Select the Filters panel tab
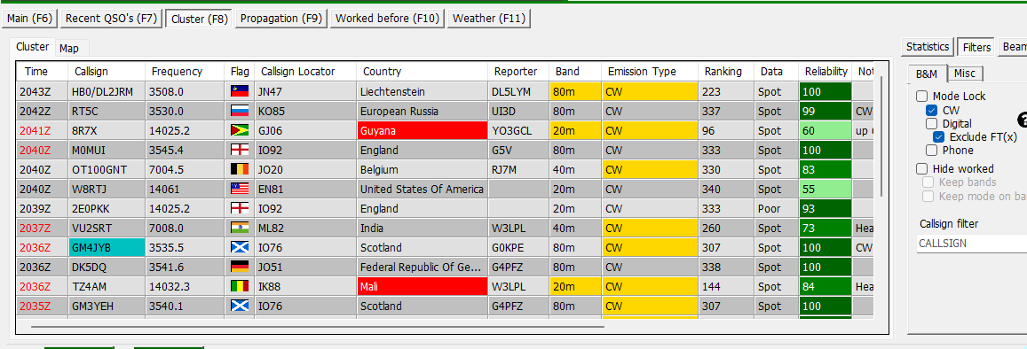Image resolution: width=1027 pixels, height=349 pixels. point(976,48)
